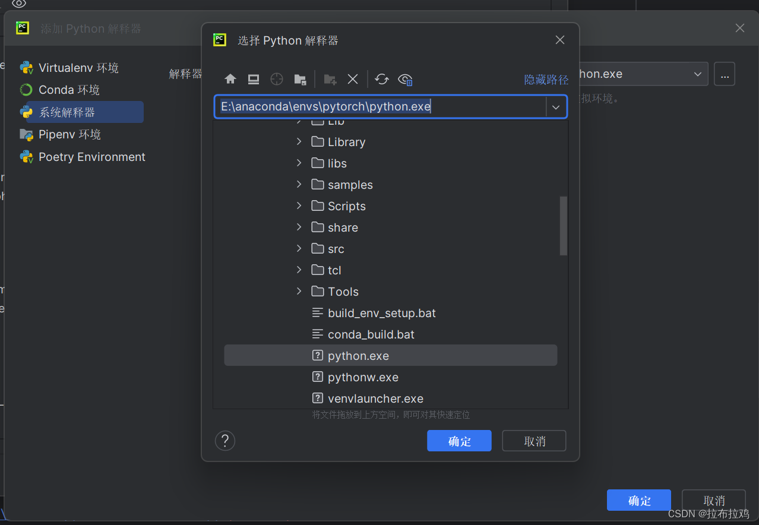Create New Folder toolbar icon
This screenshot has width=759, height=525.
(x=330, y=80)
